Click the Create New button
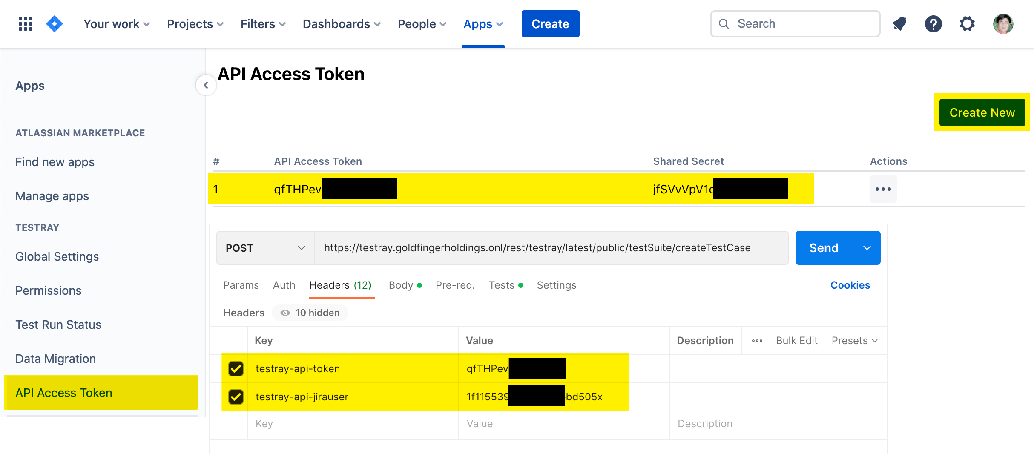This screenshot has height=454, width=1034. 982,112
